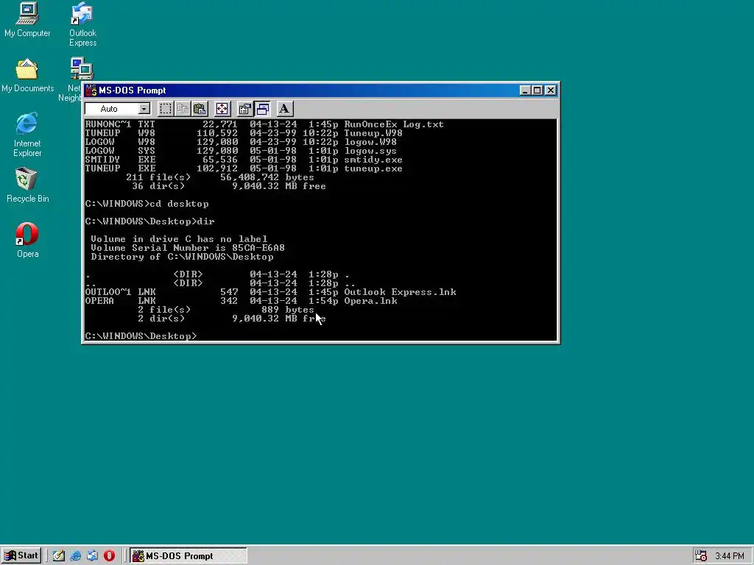Screen dimensions: 754x565
Task: Click the MS-DOS Prompt taskbar button
Action: pyautogui.click(x=188, y=556)
